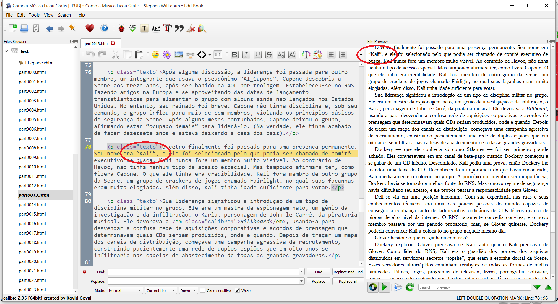Open the Current file scope dropdown
This screenshot has width=558, height=304.
point(161,290)
